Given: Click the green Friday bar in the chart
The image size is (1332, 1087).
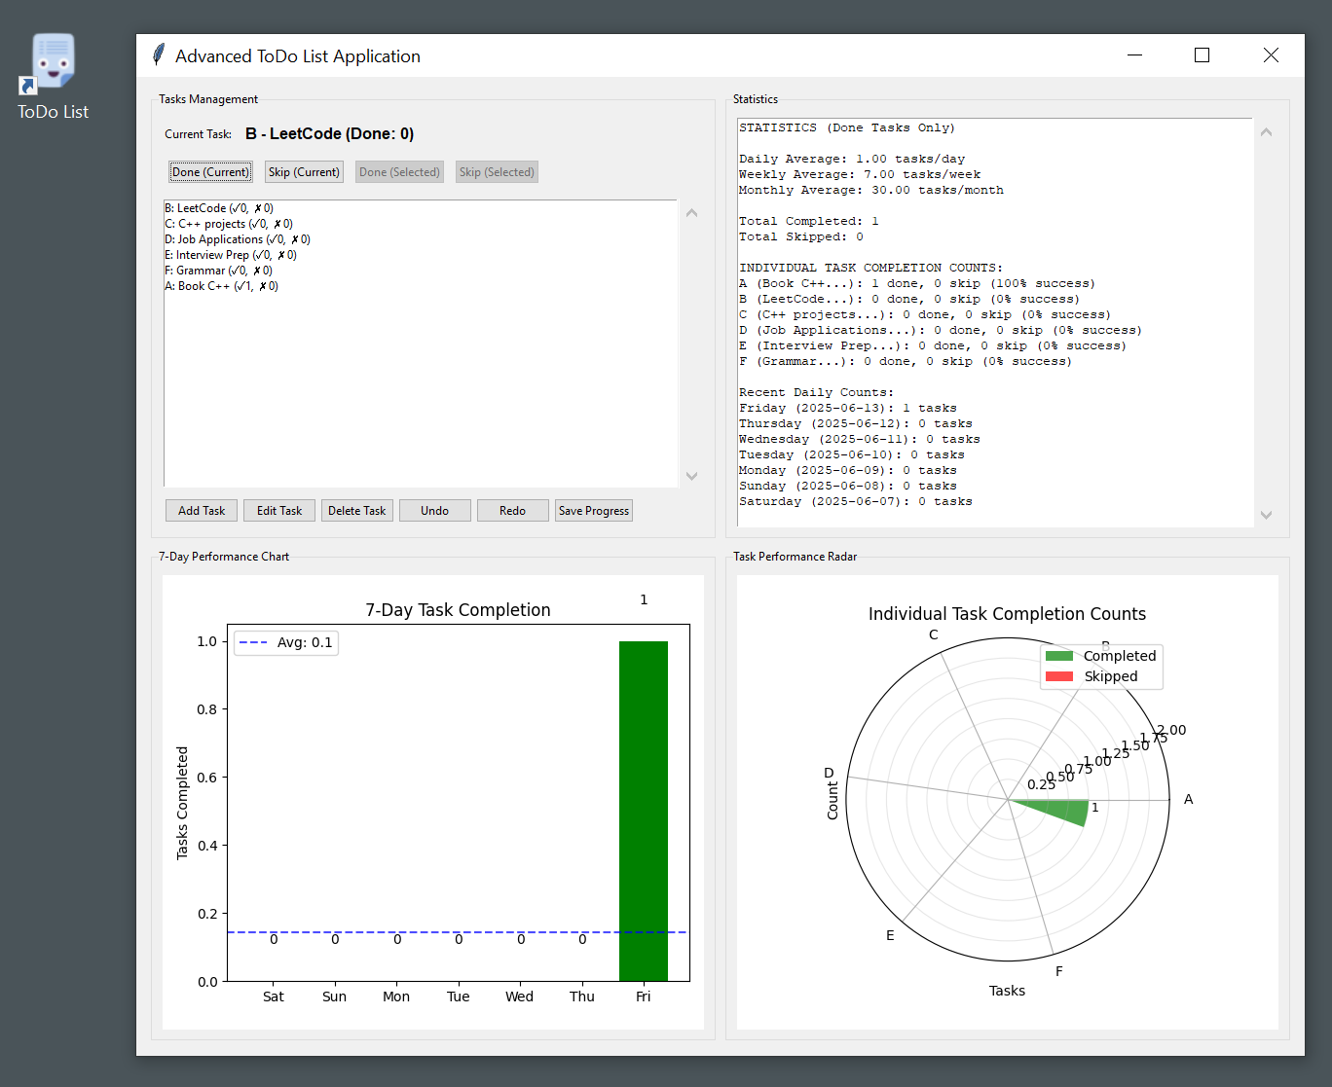Looking at the screenshot, I should click(x=643, y=808).
